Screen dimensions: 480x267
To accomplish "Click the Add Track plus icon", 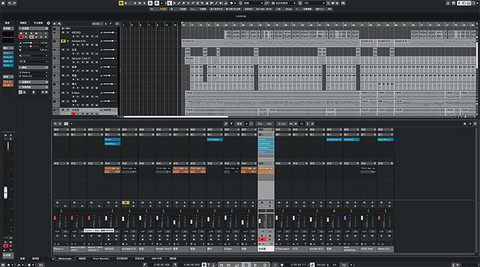I will (55, 23).
